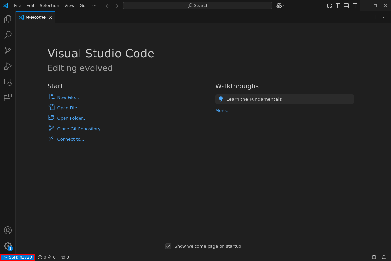Click the forwarded ports status item
Image resolution: width=391 pixels, height=261 pixels.
click(x=65, y=257)
